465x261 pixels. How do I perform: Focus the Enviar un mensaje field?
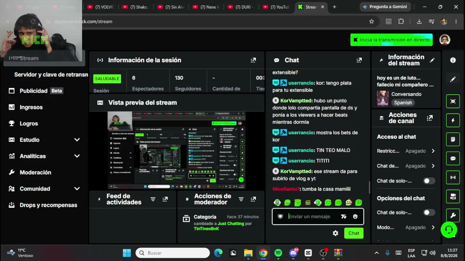click(318, 216)
